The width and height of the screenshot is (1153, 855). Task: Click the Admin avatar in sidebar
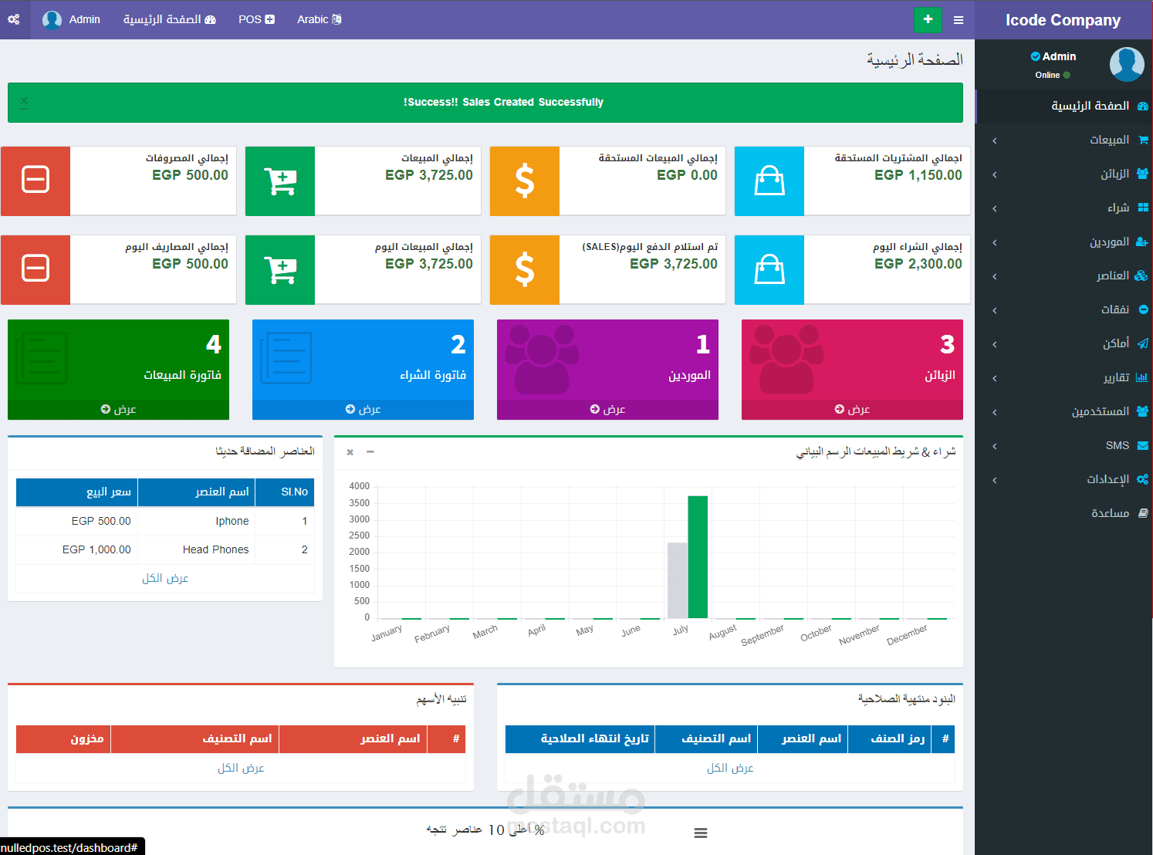[1127, 64]
